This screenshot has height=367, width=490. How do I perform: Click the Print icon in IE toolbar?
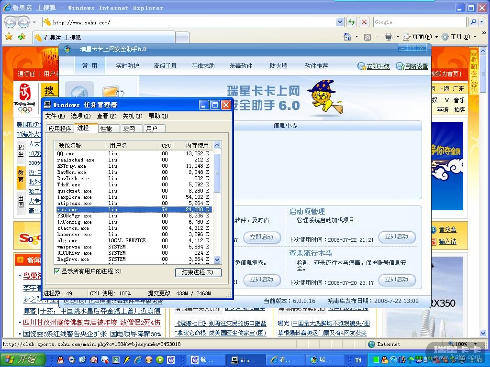389,37
